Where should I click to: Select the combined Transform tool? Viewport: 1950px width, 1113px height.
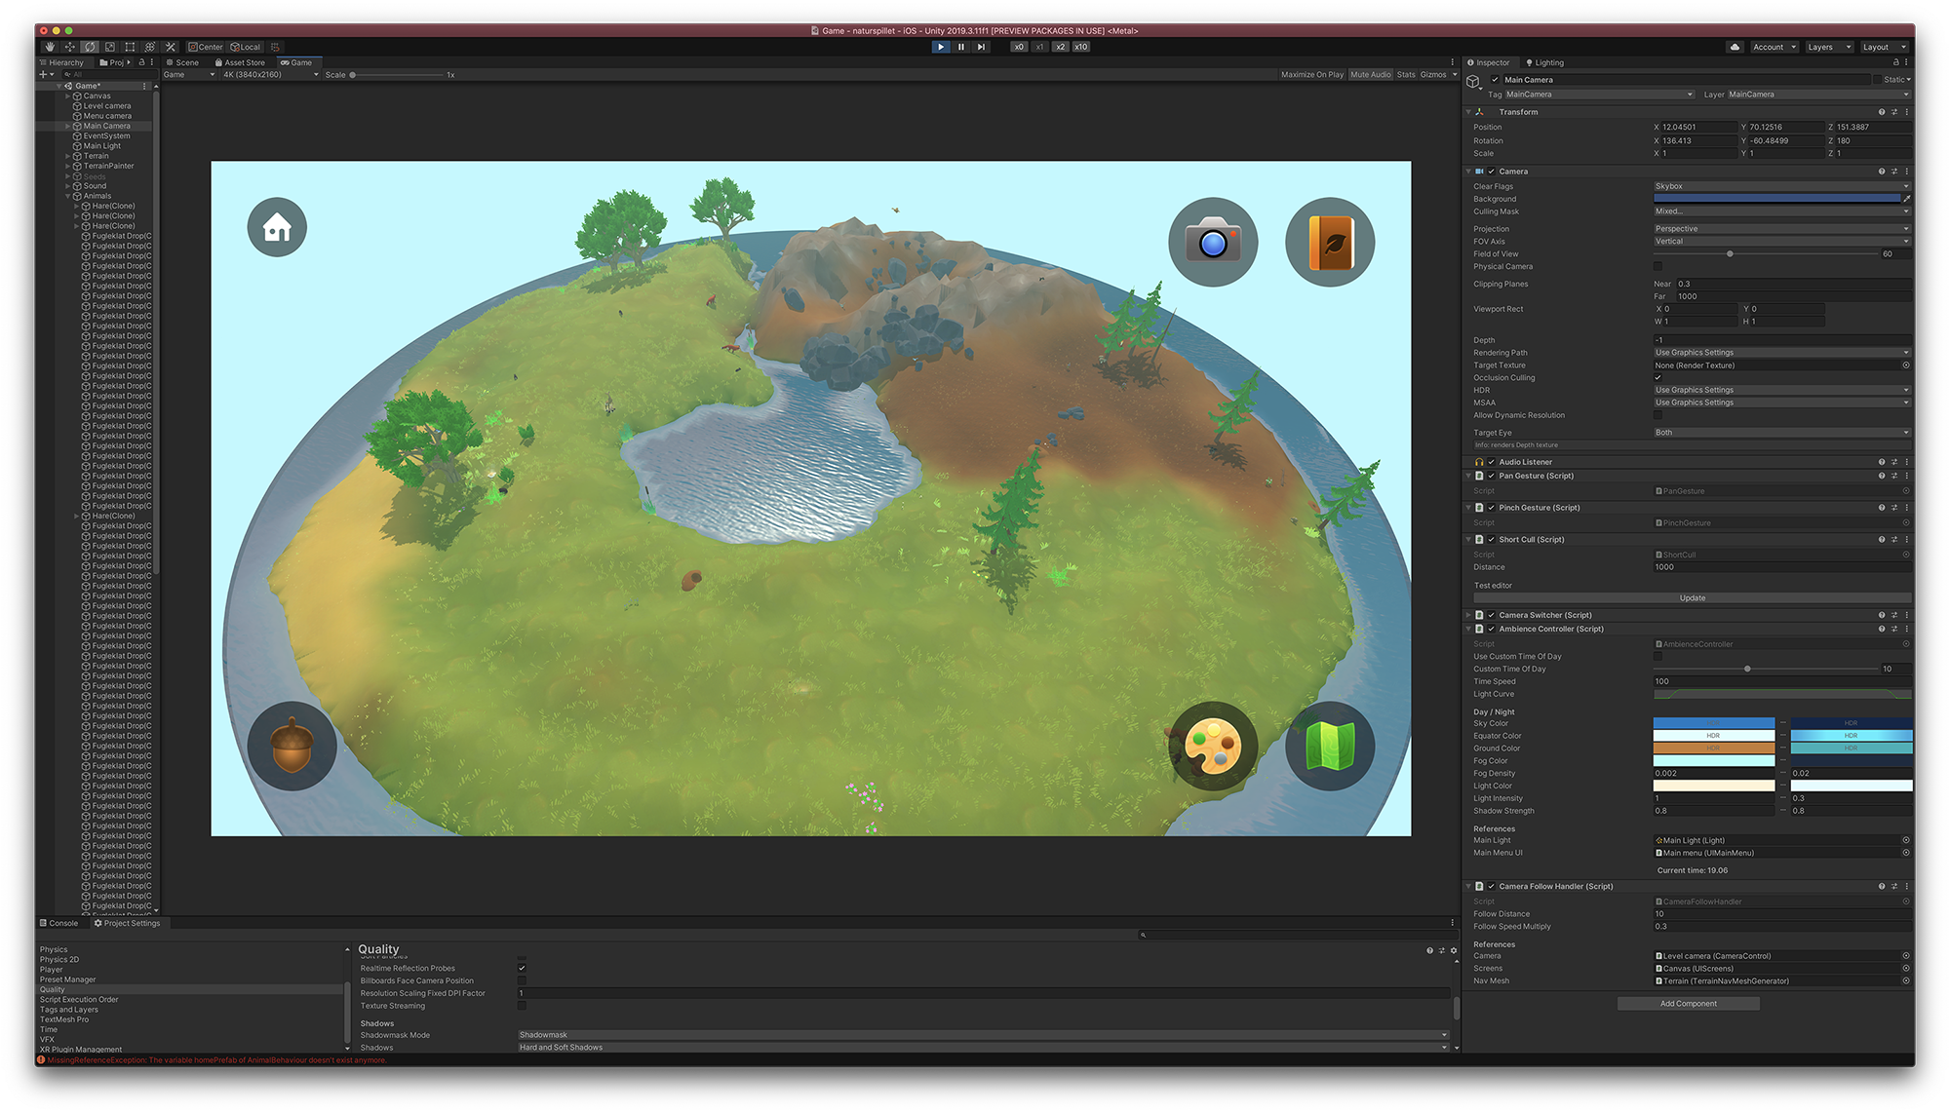coord(150,47)
